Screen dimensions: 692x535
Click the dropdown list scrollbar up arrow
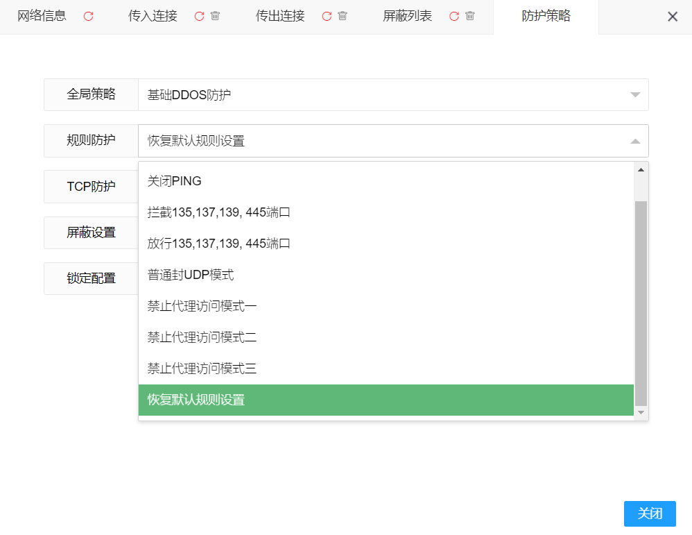(x=641, y=169)
